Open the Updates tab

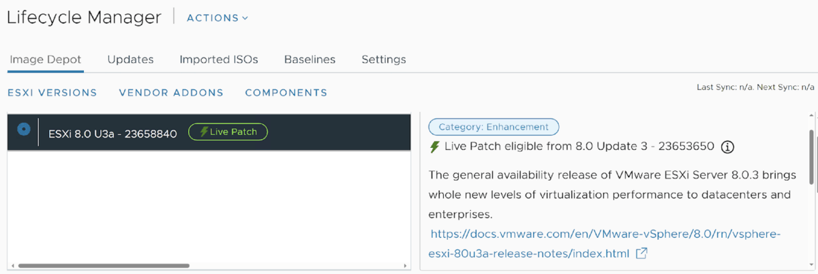click(130, 59)
